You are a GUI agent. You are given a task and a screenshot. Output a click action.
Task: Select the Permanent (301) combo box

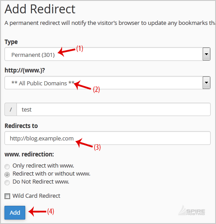point(107,54)
